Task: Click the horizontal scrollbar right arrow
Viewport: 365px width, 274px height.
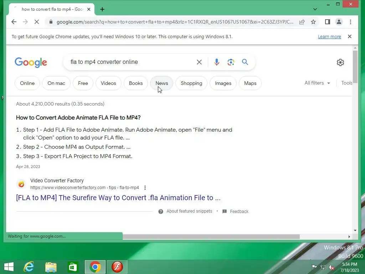Action: [x=349, y=237]
